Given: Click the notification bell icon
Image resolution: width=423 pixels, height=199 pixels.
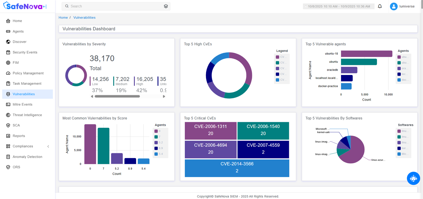Looking at the screenshot, I should [x=380, y=6].
